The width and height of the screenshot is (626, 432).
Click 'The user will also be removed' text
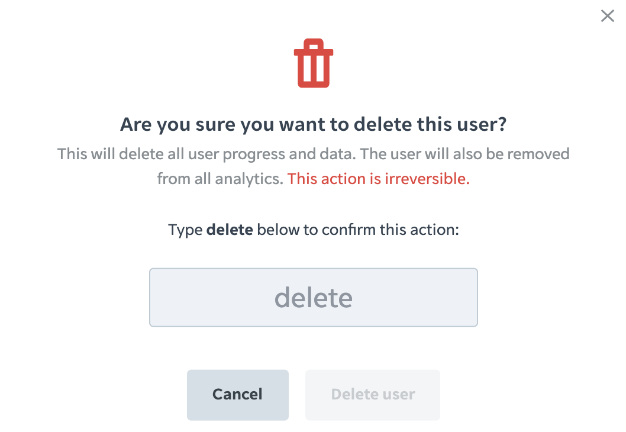pos(464,154)
